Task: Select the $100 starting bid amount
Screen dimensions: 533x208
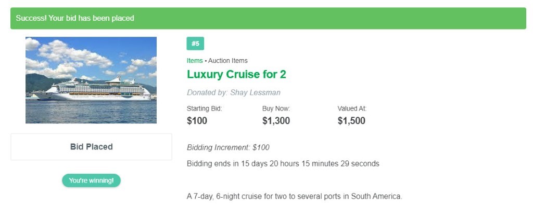Action: pyautogui.click(x=197, y=121)
